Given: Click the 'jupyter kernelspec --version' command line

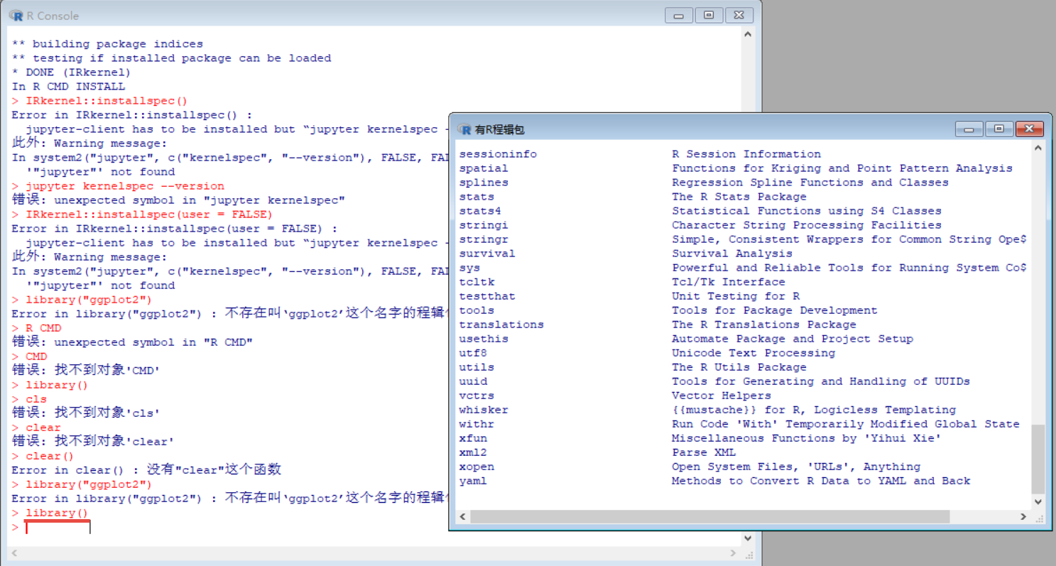Looking at the screenshot, I should click(x=118, y=186).
